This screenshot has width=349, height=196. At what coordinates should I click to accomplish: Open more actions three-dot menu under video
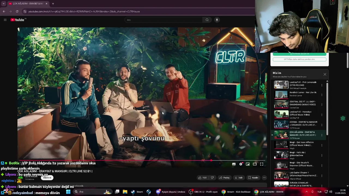[x=264, y=178]
